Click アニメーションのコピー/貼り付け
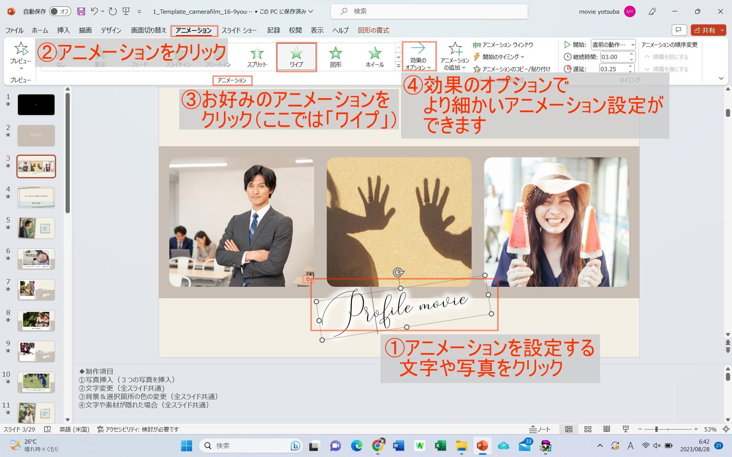Screen dimensions: 732x457 click(x=512, y=69)
